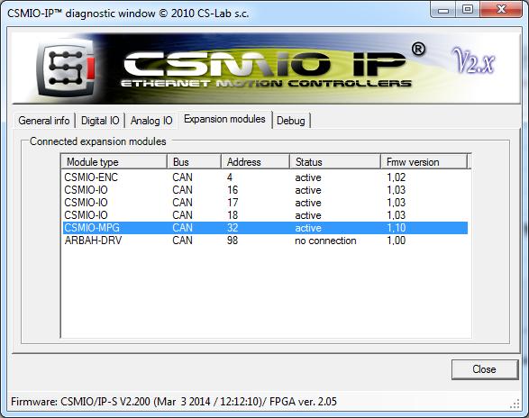Image resolution: width=529 pixels, height=418 pixels.
Task: Click firmware version 1,02 cell
Action: tap(397, 177)
